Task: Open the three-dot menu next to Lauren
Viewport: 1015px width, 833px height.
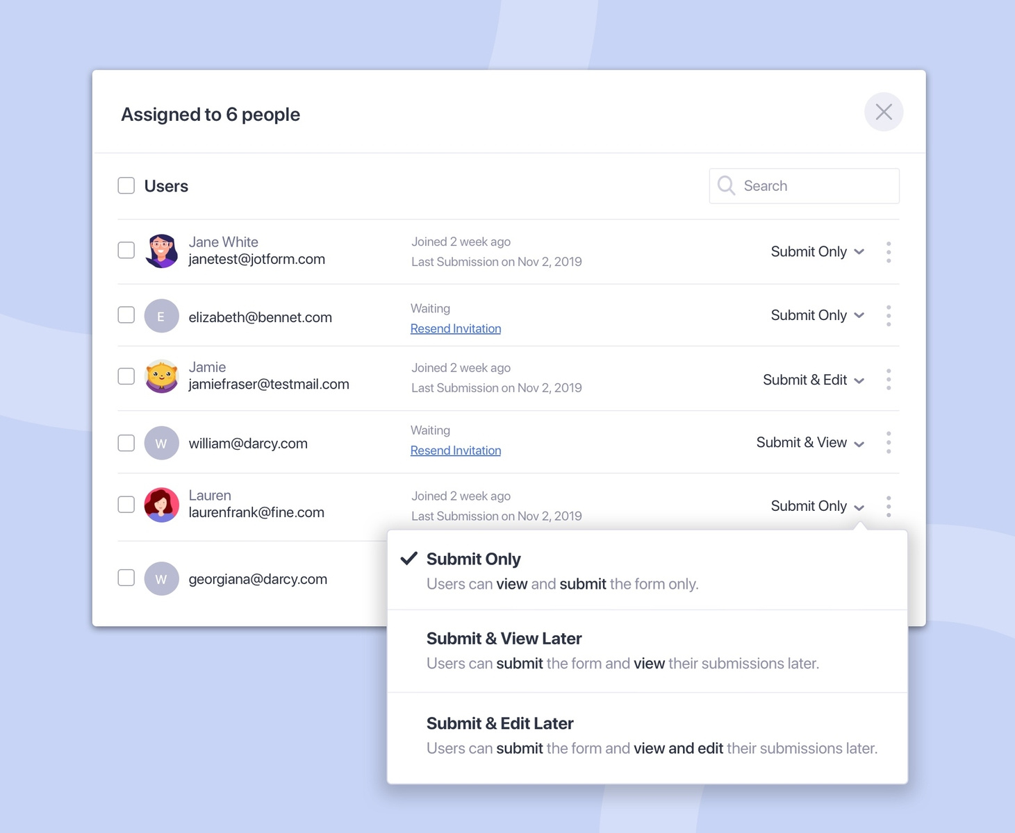Action: [889, 506]
